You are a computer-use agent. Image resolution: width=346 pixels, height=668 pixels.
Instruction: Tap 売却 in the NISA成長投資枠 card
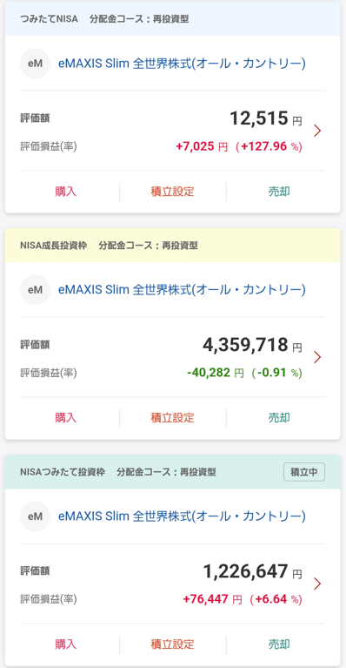pyautogui.click(x=279, y=417)
